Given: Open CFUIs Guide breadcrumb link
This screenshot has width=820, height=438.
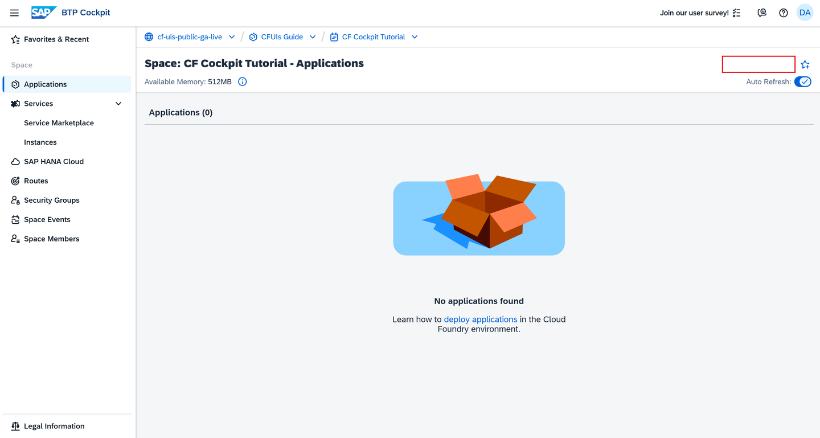Looking at the screenshot, I should (282, 37).
